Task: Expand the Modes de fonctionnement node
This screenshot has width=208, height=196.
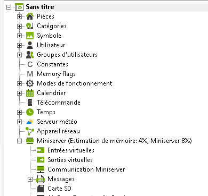Action: (x=19, y=83)
